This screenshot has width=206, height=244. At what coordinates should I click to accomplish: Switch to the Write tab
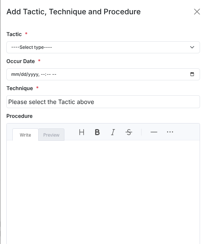coord(25,135)
